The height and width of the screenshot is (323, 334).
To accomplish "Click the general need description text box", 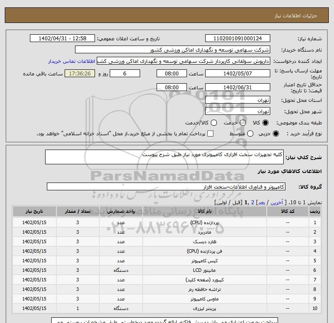I will [164, 157].
